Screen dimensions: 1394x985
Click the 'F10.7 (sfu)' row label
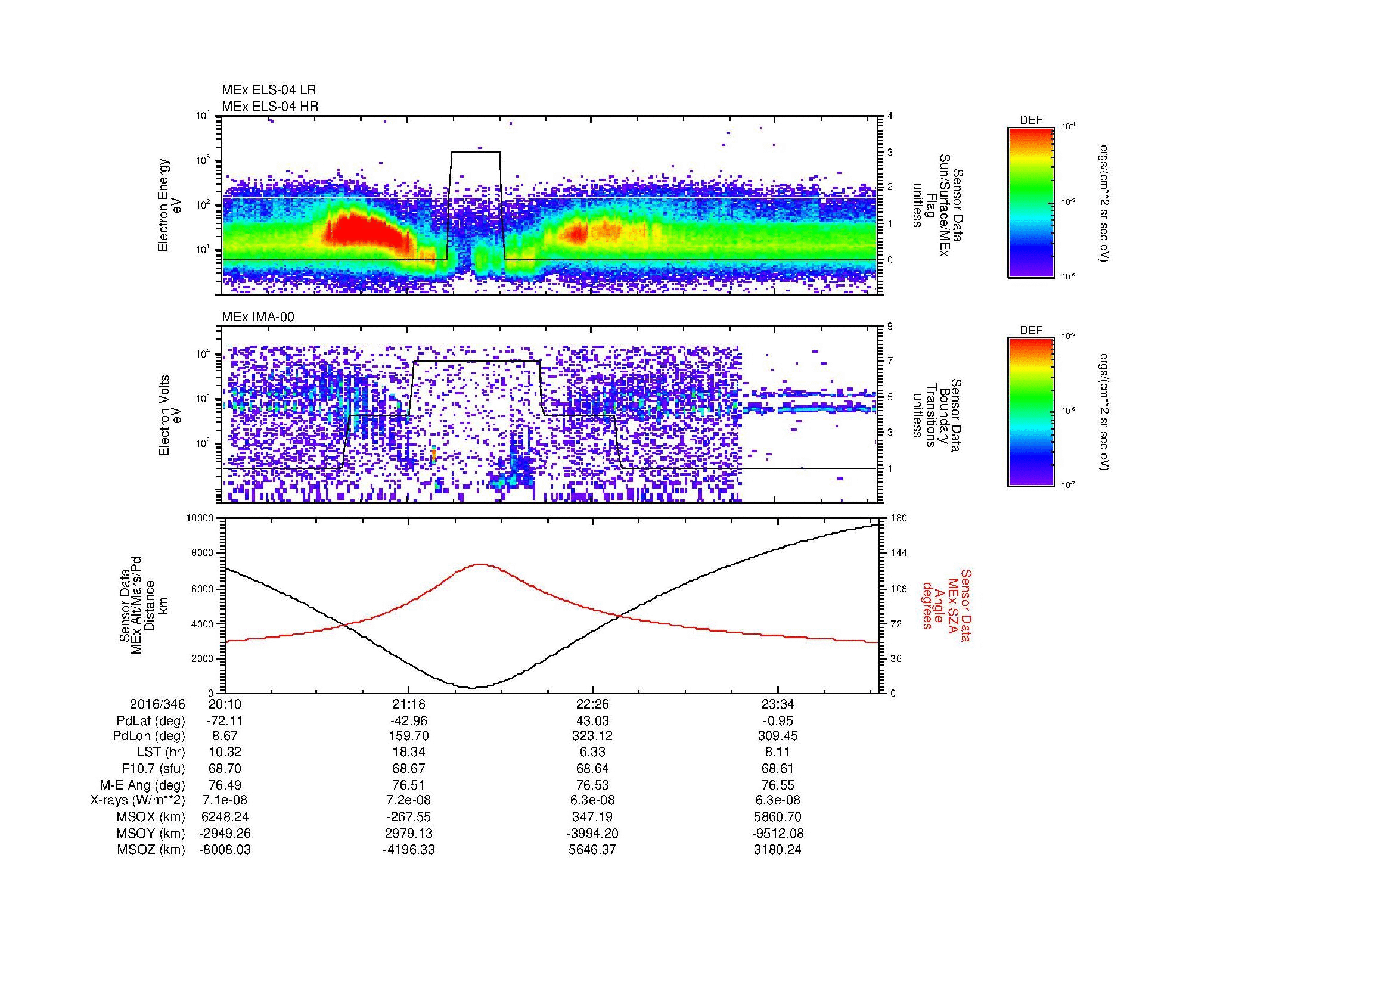pyautogui.click(x=153, y=769)
